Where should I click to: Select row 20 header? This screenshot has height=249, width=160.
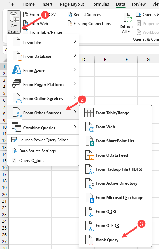[x=4, y=194]
